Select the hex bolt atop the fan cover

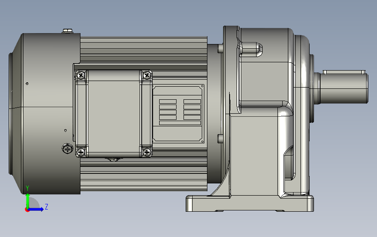[67, 31]
